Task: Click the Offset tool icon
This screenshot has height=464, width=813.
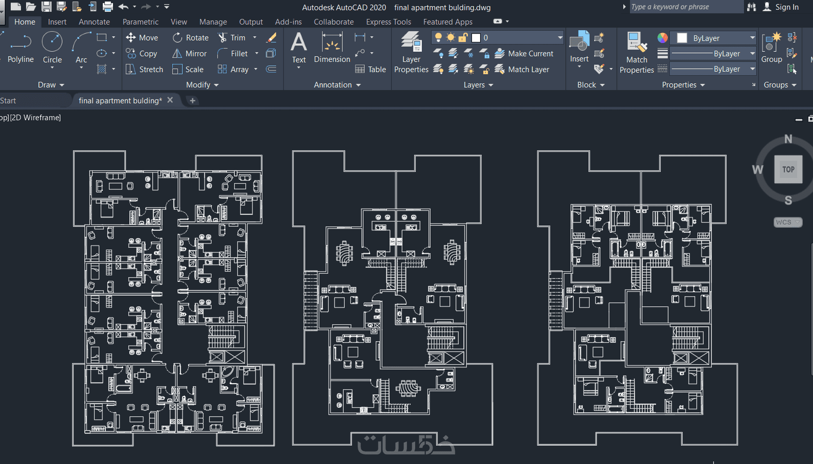Action: (x=271, y=69)
